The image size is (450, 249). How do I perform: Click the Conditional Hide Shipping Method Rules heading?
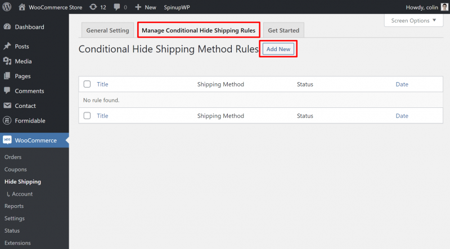click(168, 49)
